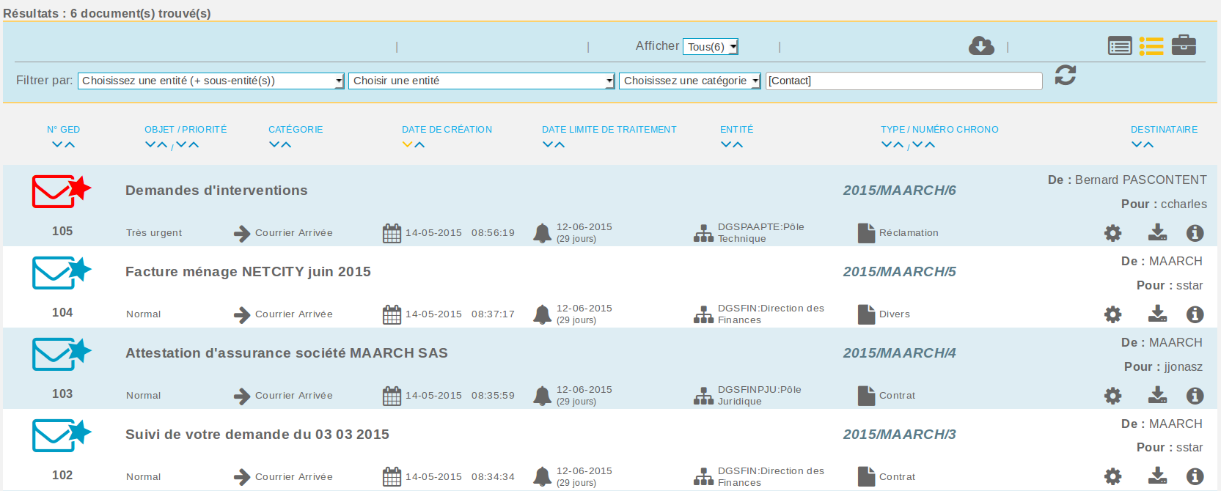Open the Choisissez une catégorie dropdown
Viewport: 1221px width, 491px height.
(690, 81)
